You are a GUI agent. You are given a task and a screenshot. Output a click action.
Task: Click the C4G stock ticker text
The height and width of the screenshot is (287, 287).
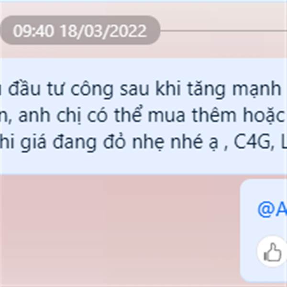(254, 142)
